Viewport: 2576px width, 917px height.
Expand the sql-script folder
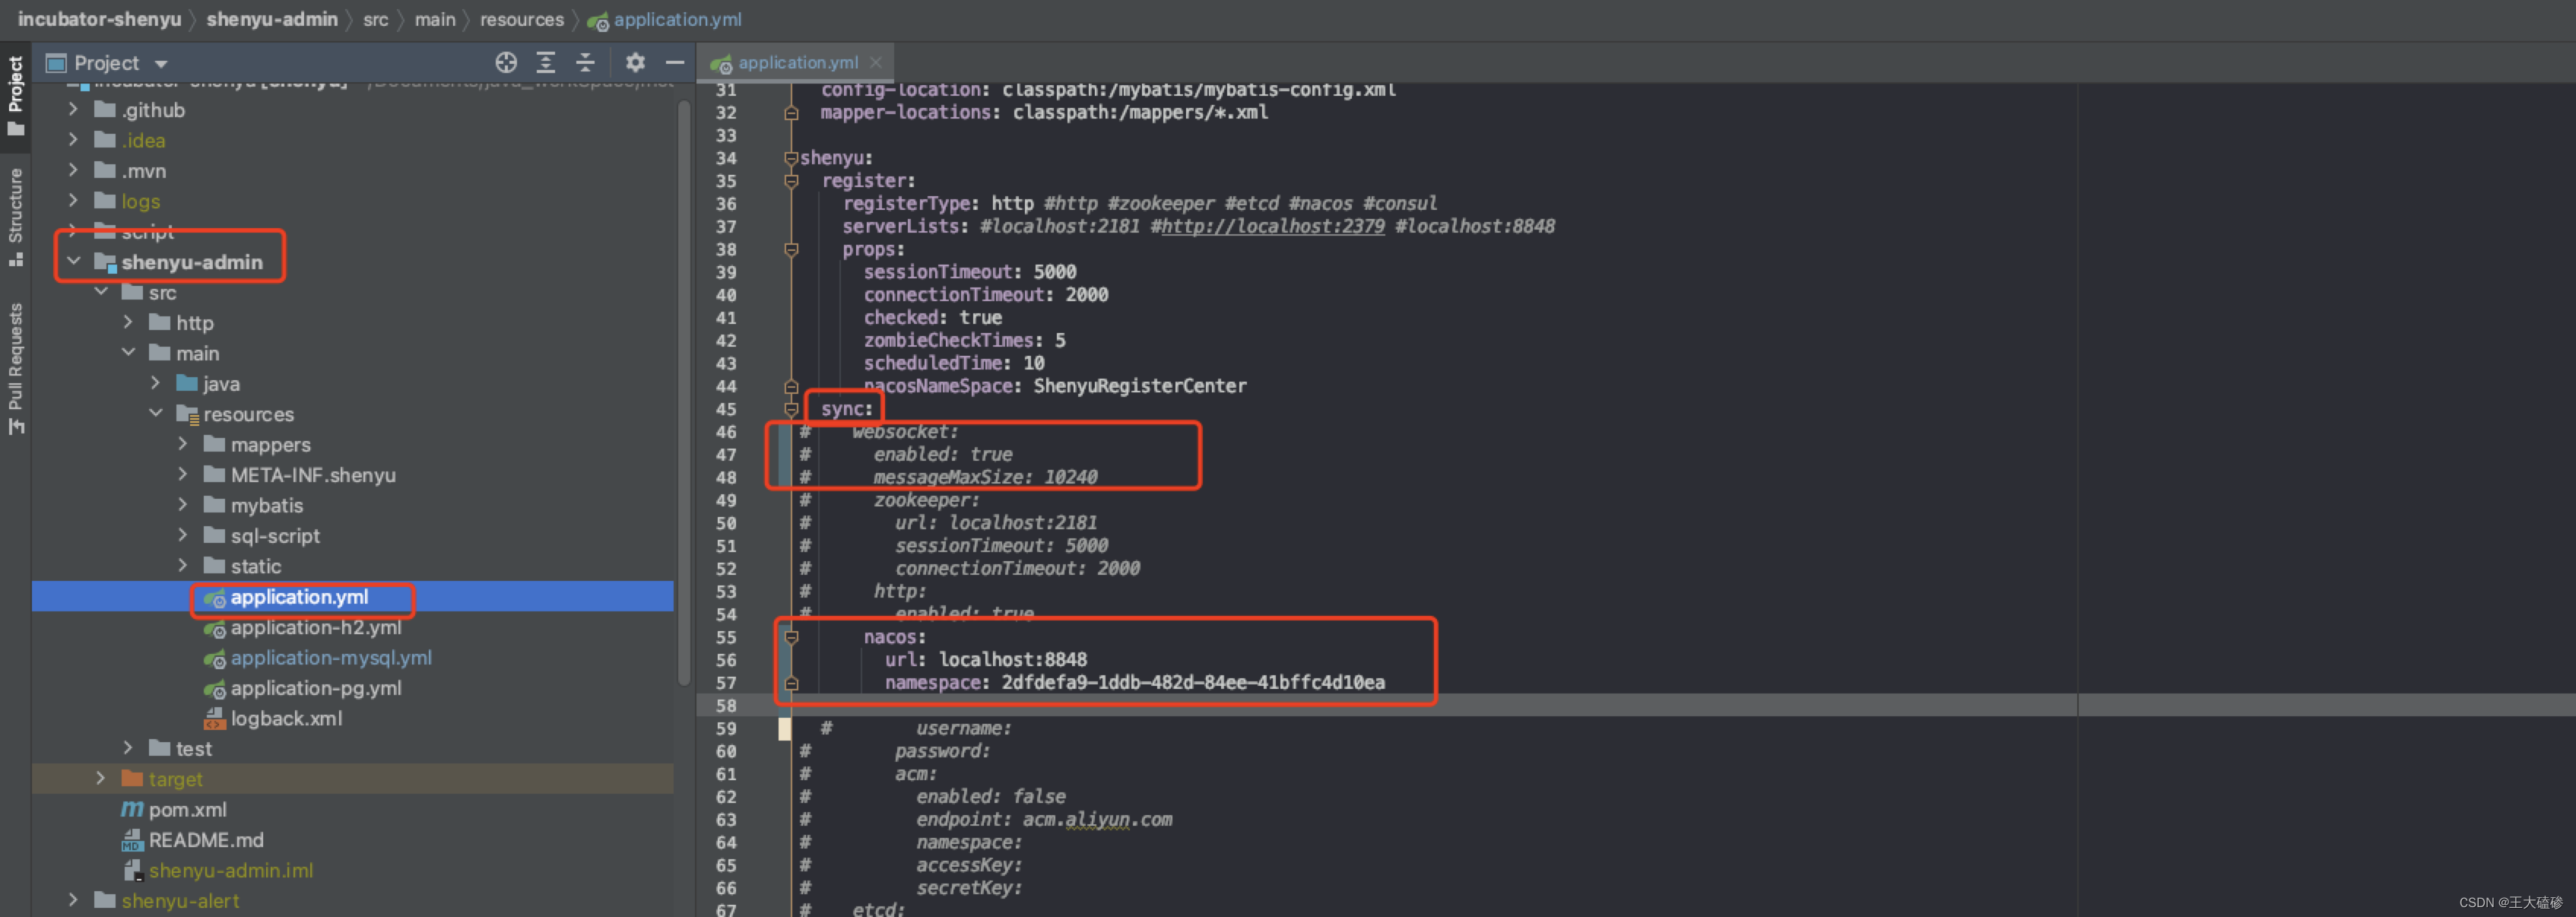coord(182,535)
